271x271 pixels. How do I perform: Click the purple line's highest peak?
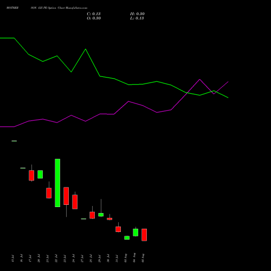[x=199, y=79]
